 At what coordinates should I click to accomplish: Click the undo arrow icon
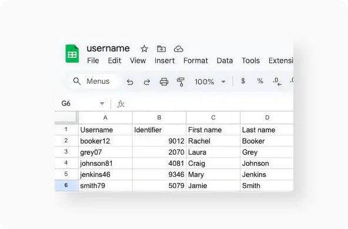(130, 82)
